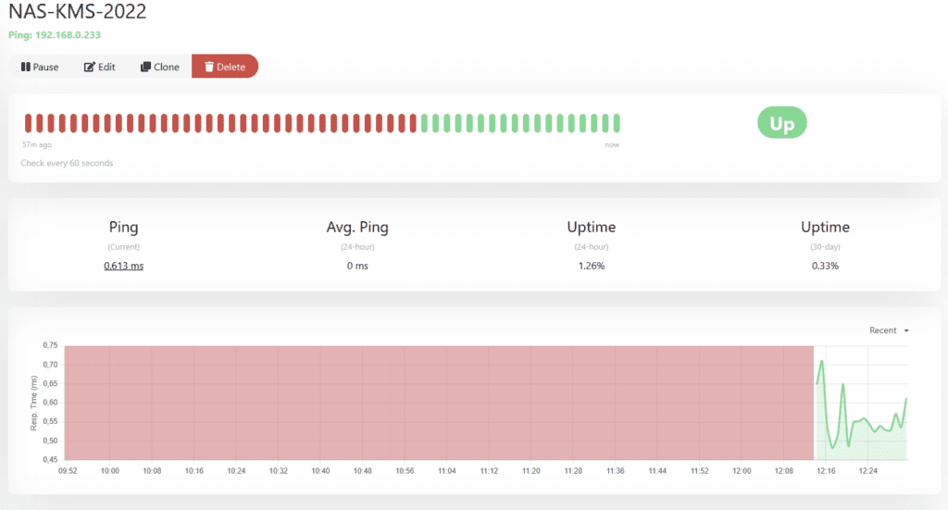Click the Ping: 192.168.0.233 address
948x510 pixels.
pyautogui.click(x=55, y=35)
